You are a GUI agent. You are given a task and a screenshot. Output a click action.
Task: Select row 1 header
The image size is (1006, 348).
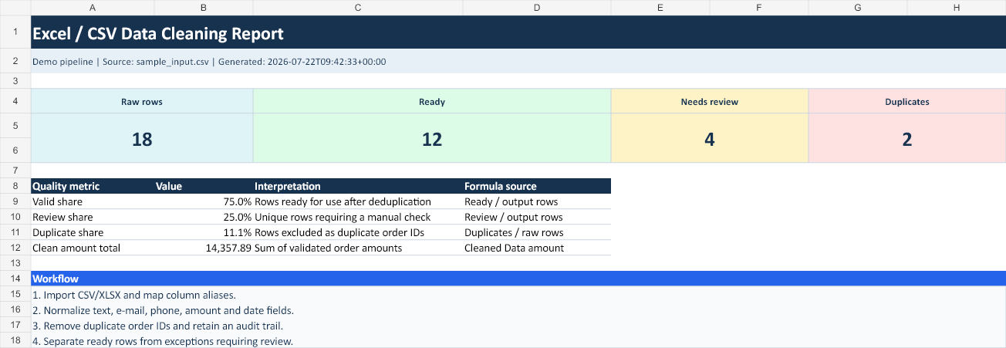[15, 32]
